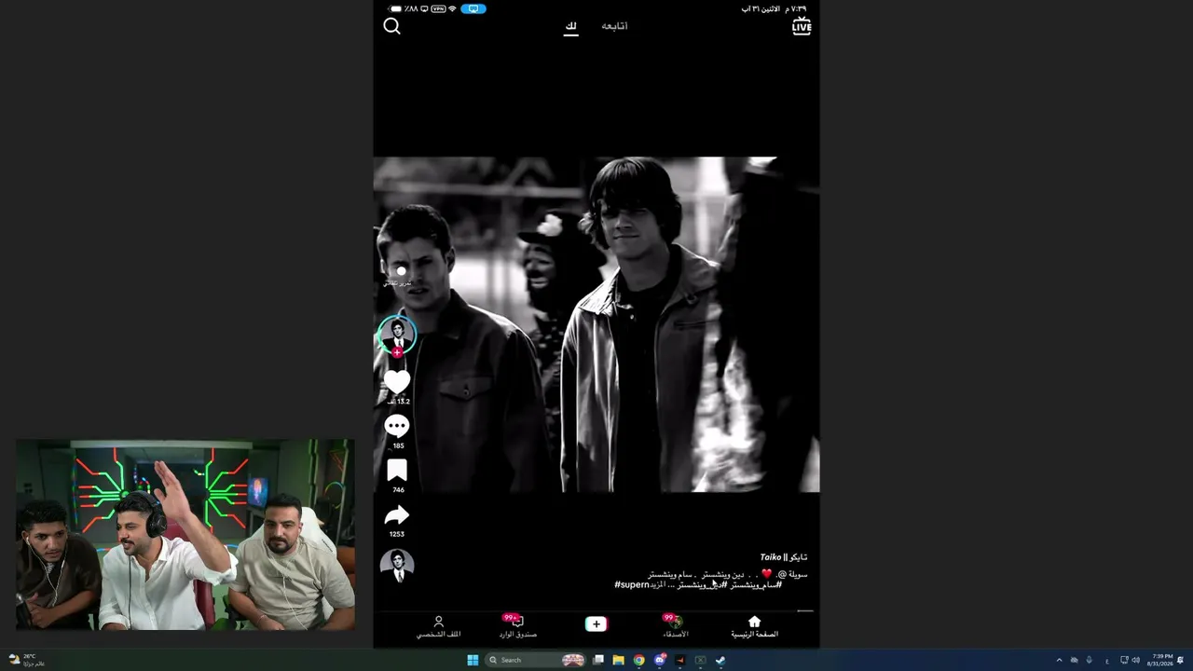Image resolution: width=1193 pixels, height=671 pixels.
Task: Open comments showing 185
Action: pyautogui.click(x=397, y=427)
